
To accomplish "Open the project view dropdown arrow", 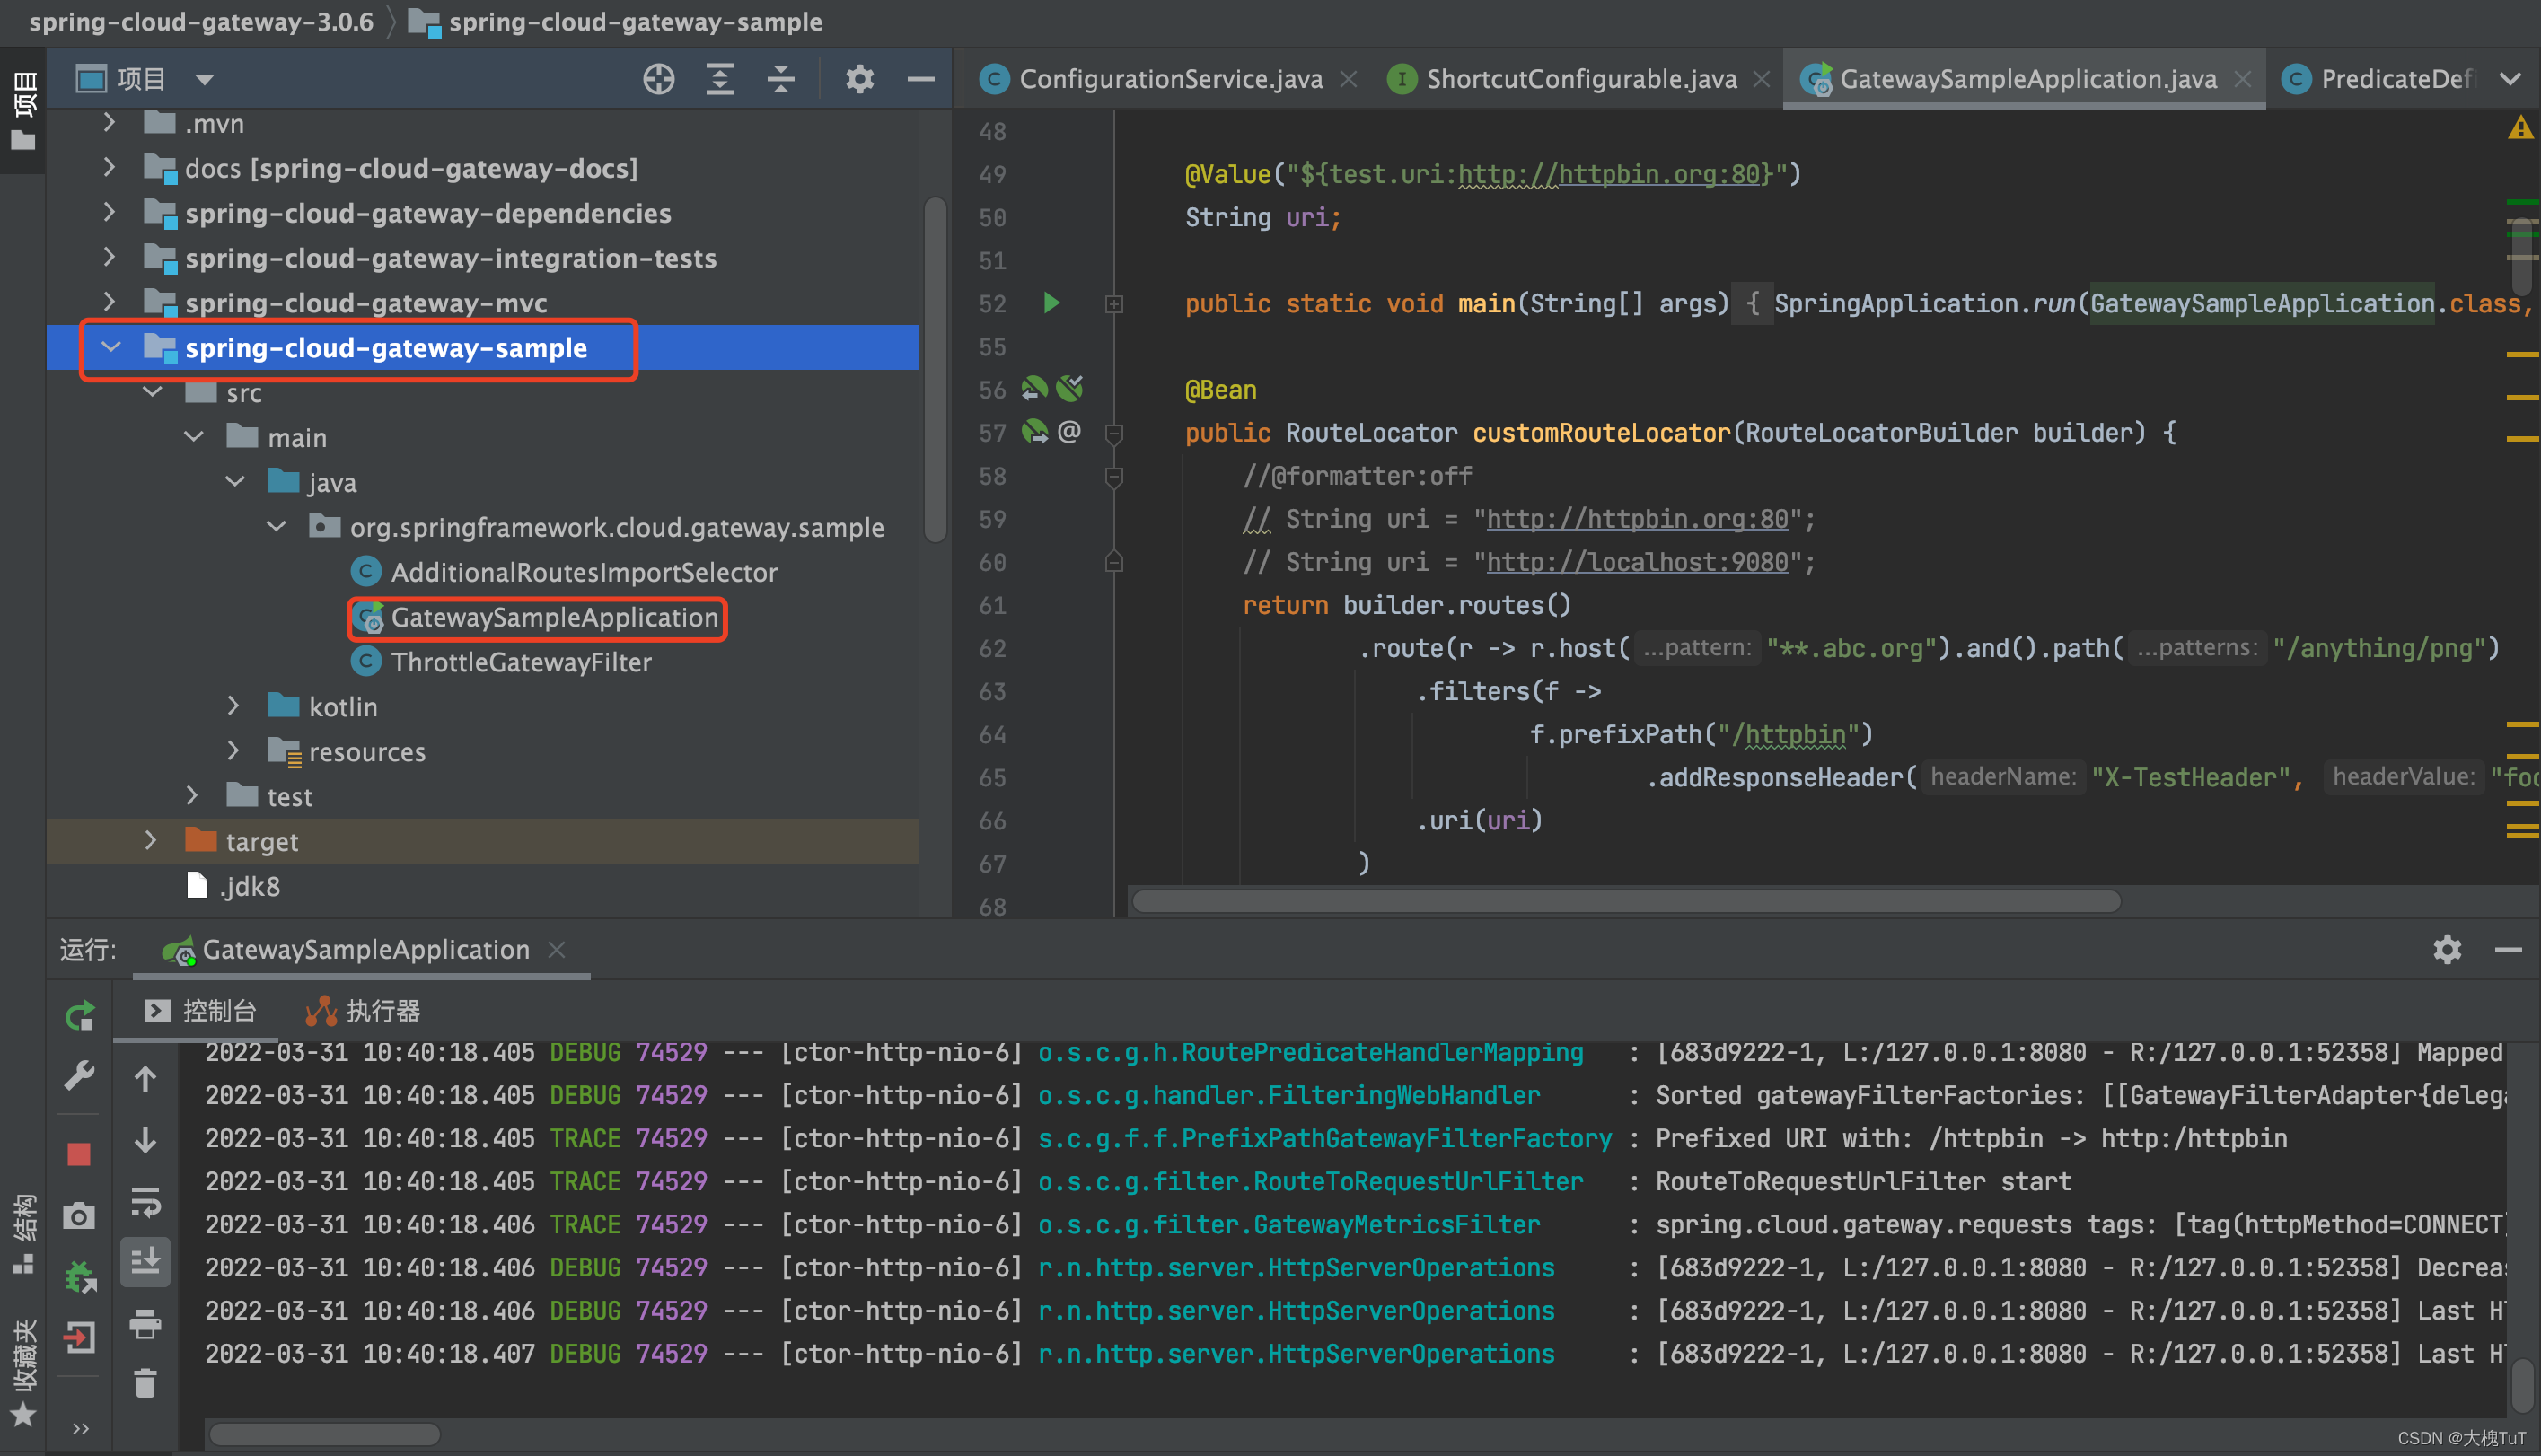I will tap(205, 79).
